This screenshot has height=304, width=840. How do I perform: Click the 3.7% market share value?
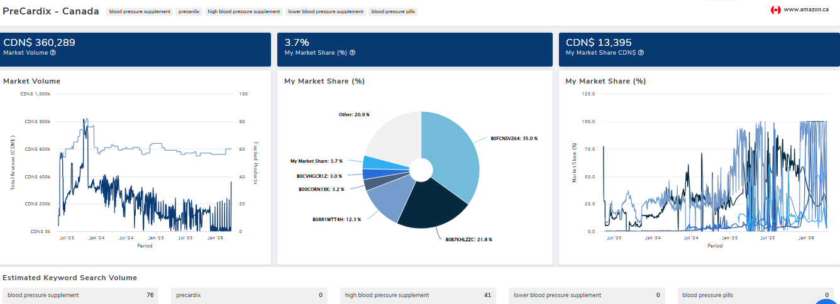tap(297, 43)
